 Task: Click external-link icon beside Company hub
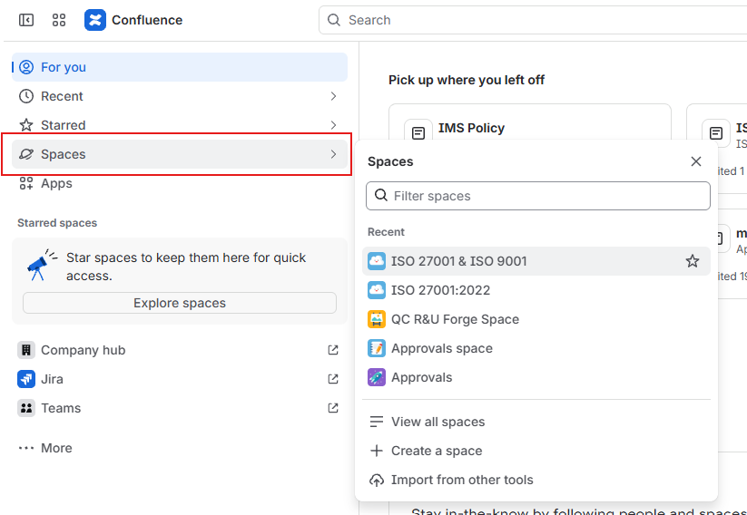tap(333, 350)
